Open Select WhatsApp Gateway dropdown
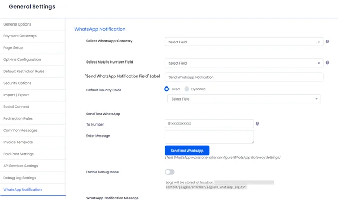This screenshot has width=338, height=200. coord(244,42)
